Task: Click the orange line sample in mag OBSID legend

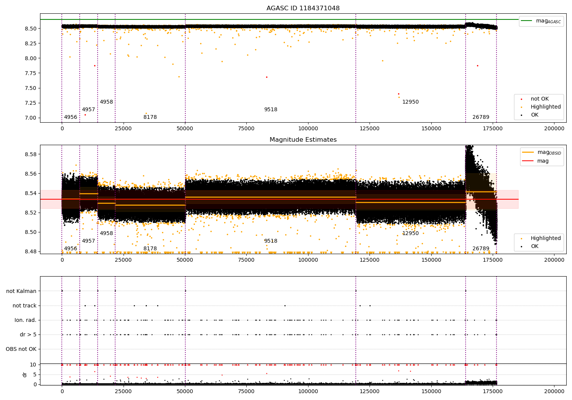Action: click(x=528, y=152)
